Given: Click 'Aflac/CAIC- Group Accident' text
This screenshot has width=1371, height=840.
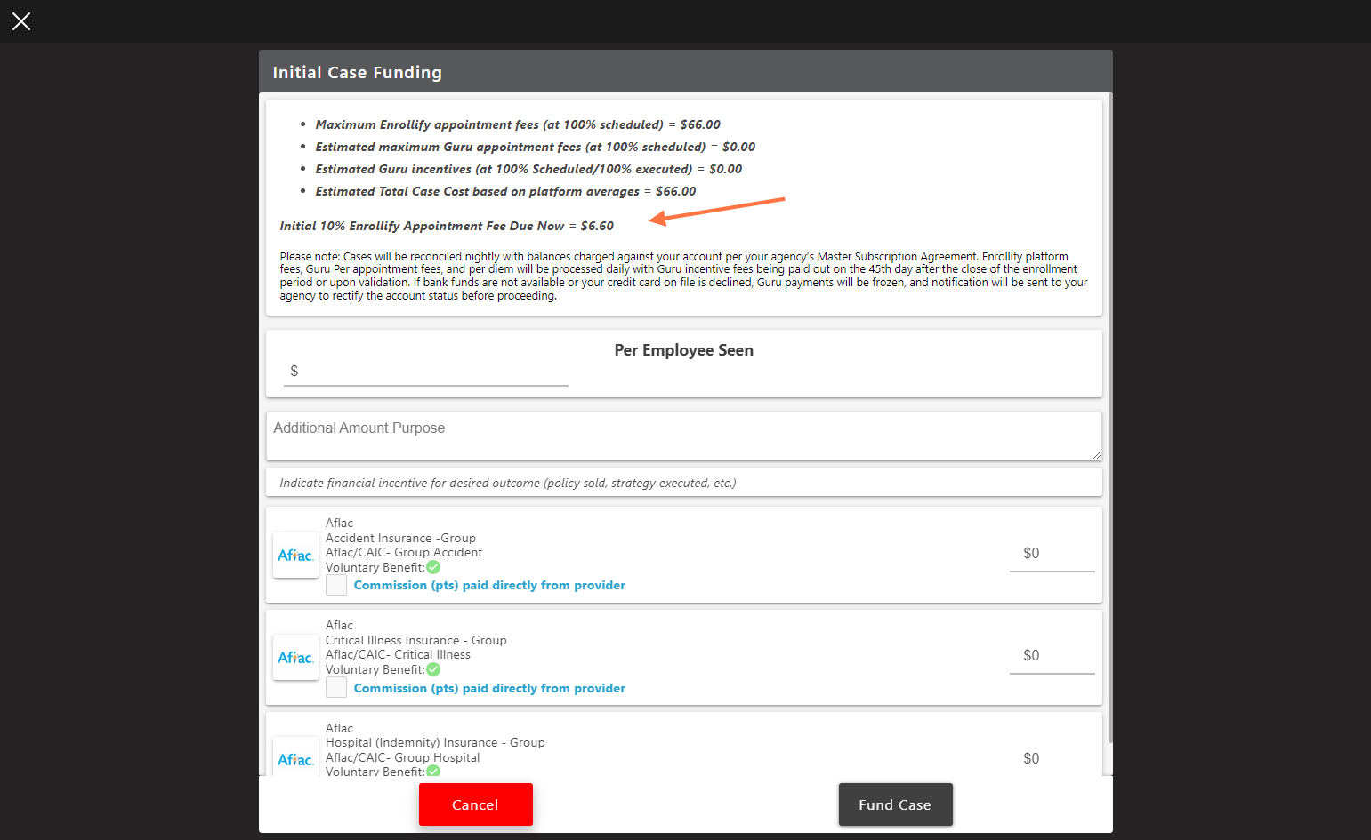Looking at the screenshot, I should click(x=404, y=552).
